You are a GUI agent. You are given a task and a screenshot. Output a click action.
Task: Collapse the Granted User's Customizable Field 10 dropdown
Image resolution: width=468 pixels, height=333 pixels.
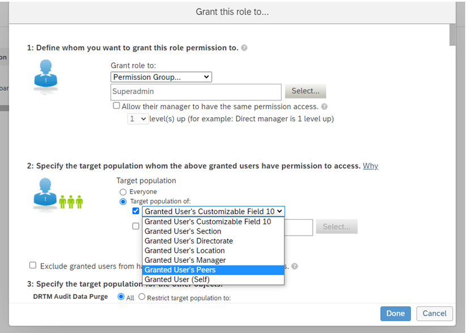[x=214, y=211]
